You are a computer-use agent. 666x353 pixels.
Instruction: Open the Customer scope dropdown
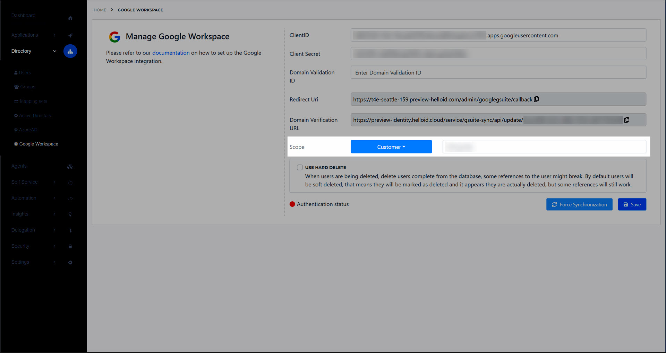pyautogui.click(x=391, y=147)
